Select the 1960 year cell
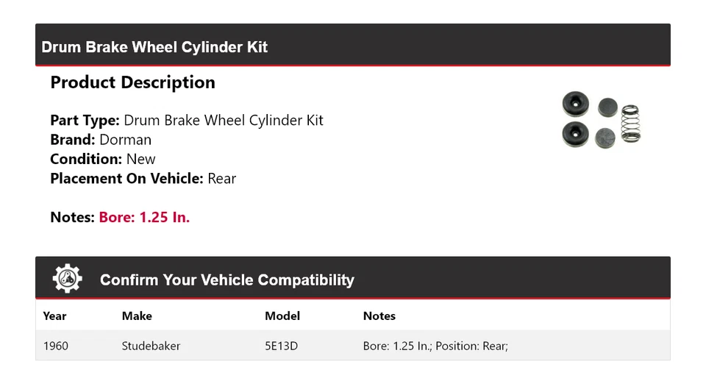Image resolution: width=706 pixels, height=384 pixels. pos(56,346)
